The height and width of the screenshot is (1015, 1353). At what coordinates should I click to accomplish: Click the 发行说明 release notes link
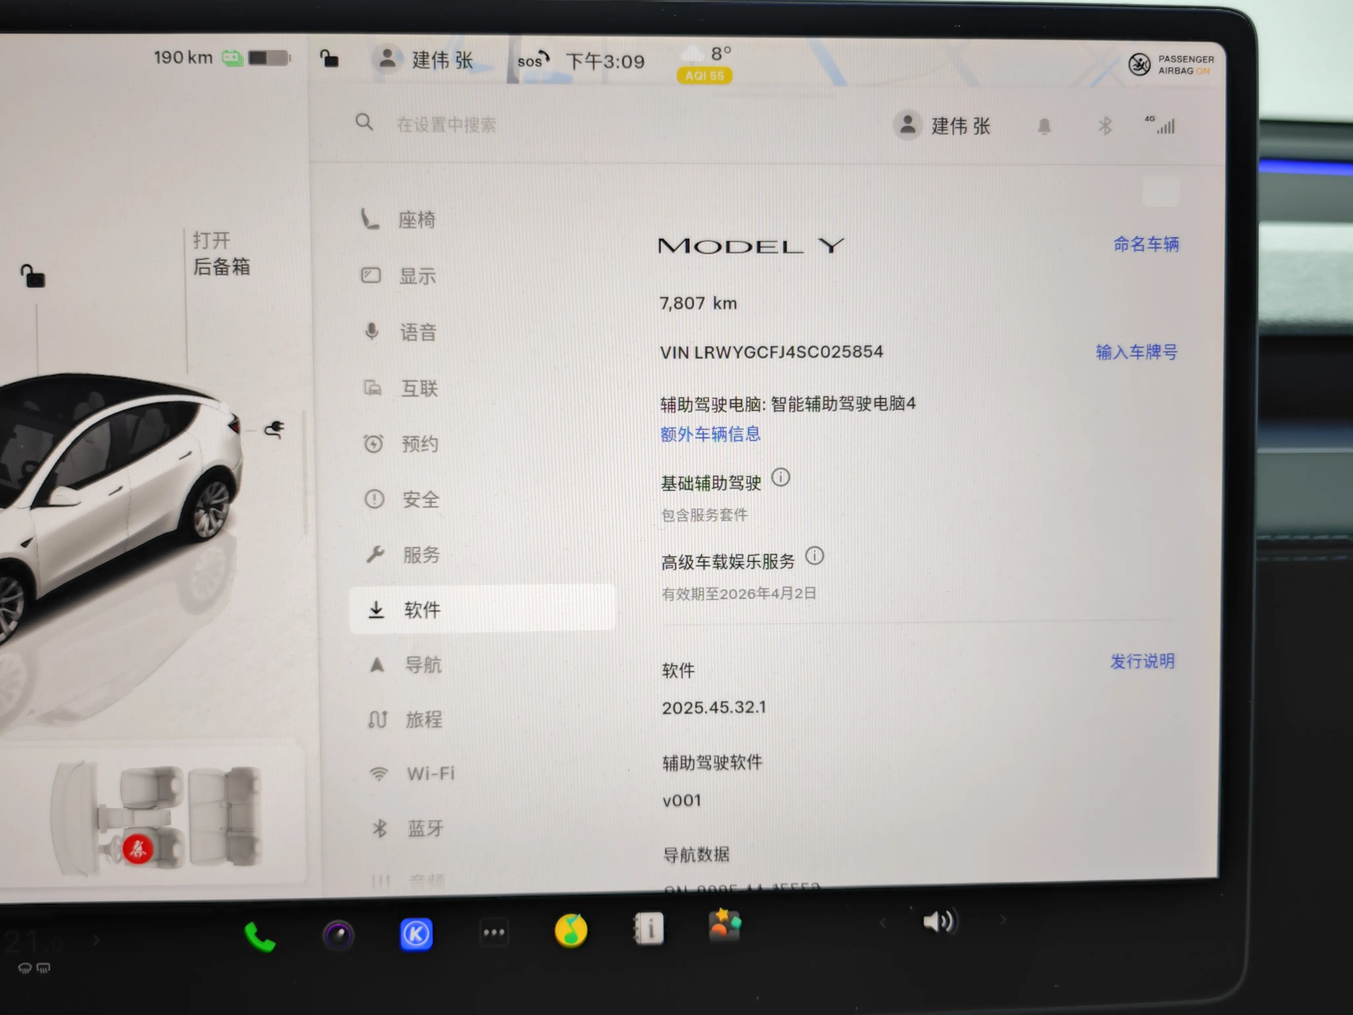[x=1142, y=661]
